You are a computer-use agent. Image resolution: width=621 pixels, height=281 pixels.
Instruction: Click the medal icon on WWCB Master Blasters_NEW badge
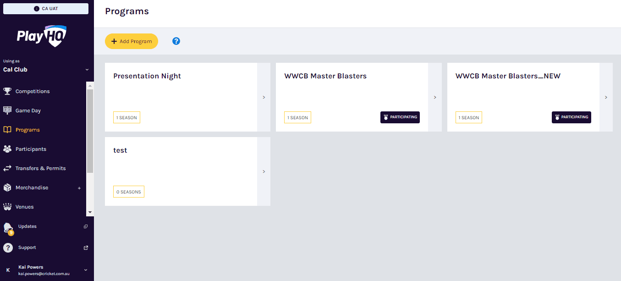click(x=557, y=117)
